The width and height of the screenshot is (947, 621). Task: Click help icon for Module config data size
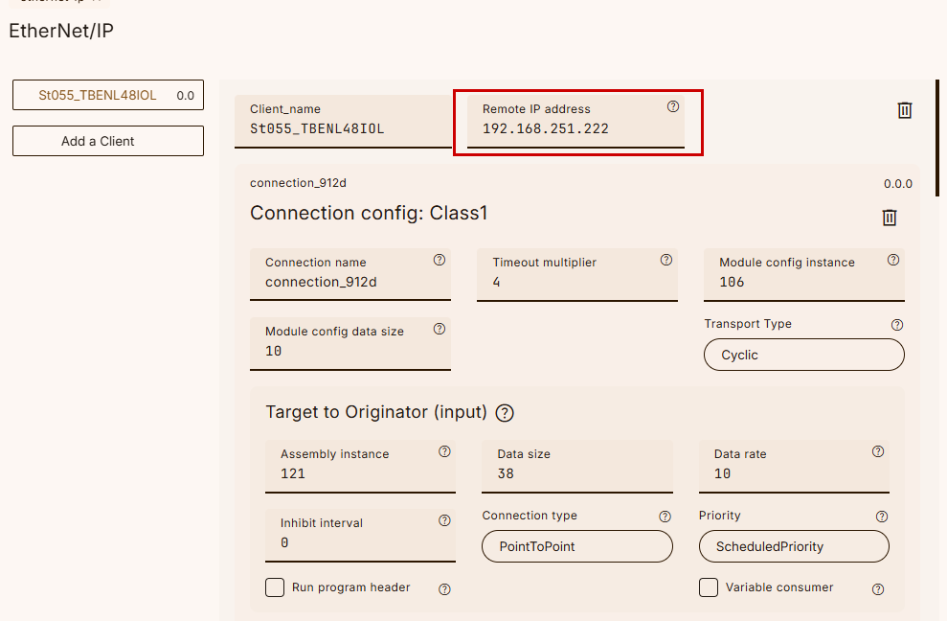tap(440, 329)
